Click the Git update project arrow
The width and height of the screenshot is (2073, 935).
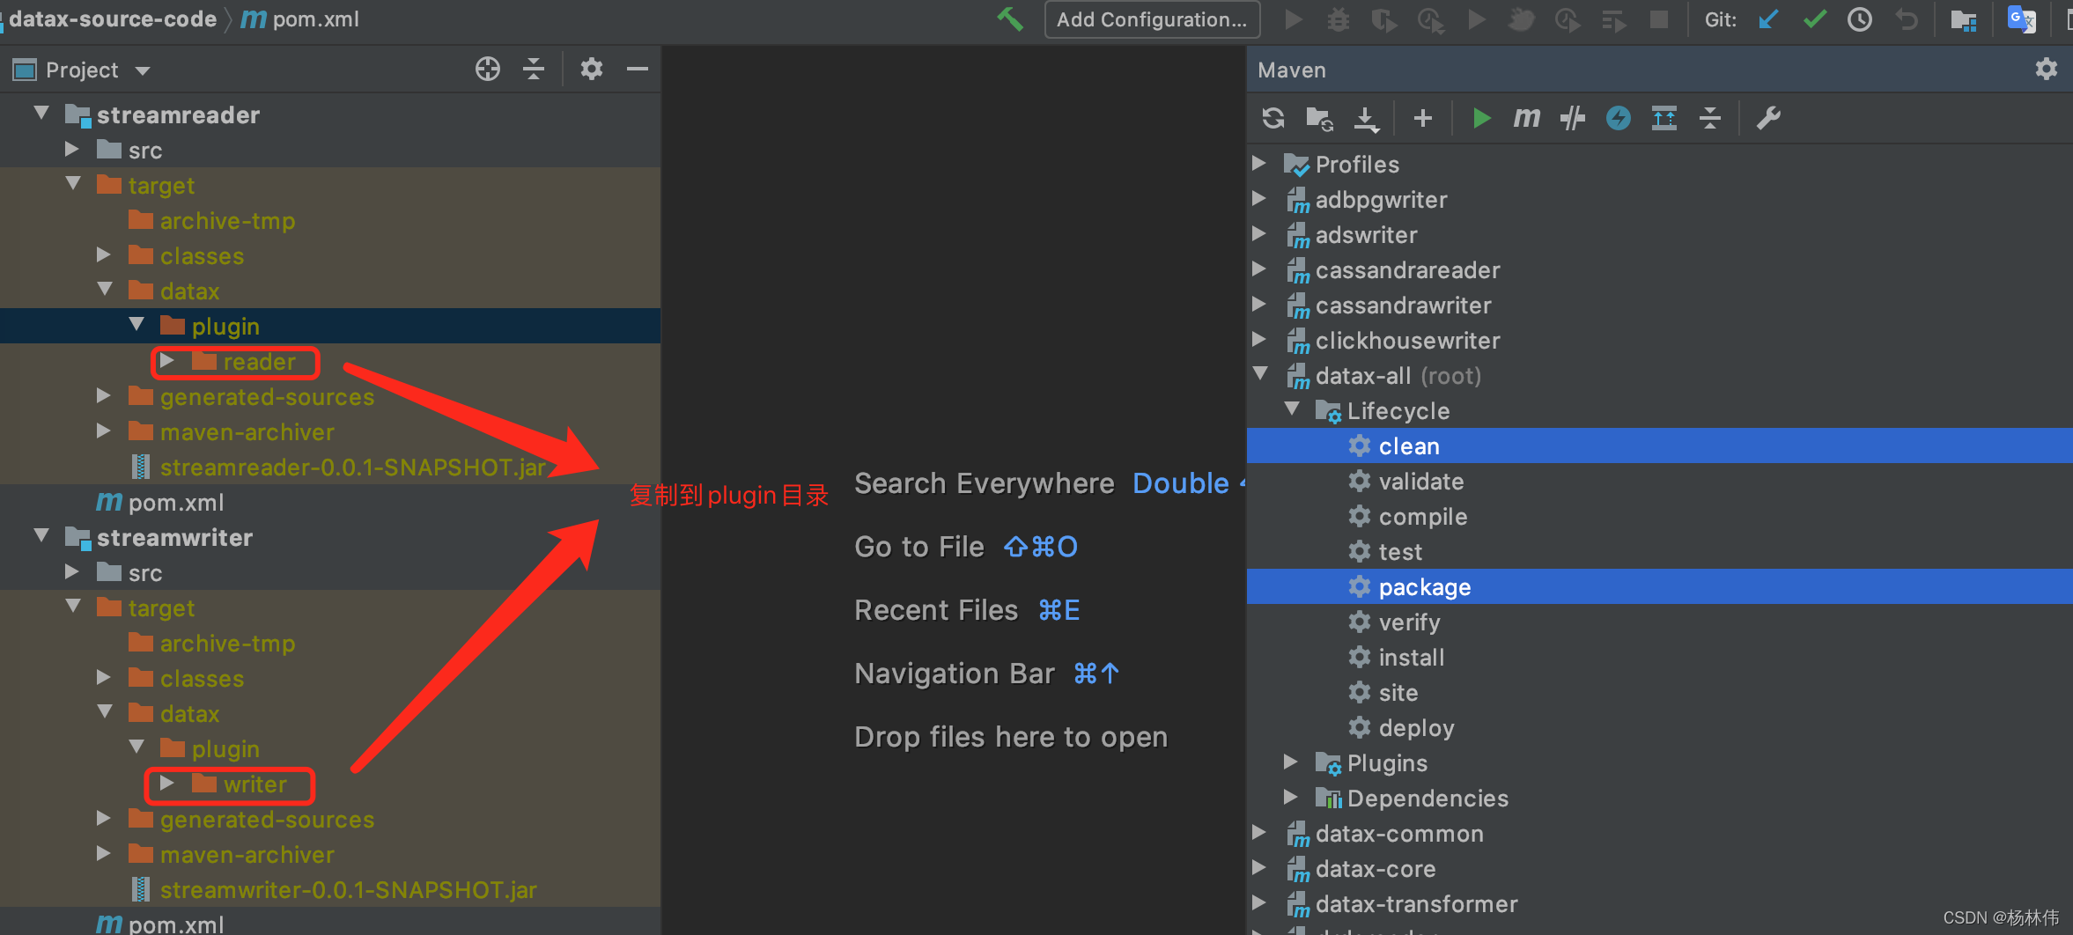pyautogui.click(x=1768, y=19)
